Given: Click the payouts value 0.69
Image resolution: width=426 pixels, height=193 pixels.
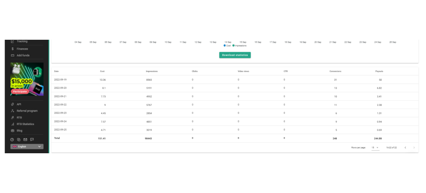Looking at the screenshot, I should (379, 130).
